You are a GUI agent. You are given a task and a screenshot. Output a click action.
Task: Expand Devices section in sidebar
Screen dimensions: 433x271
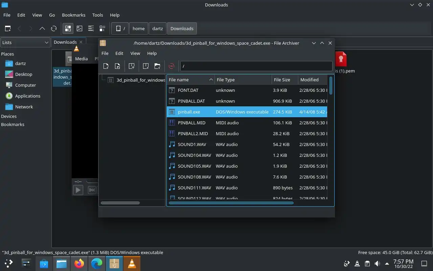[x=9, y=116]
